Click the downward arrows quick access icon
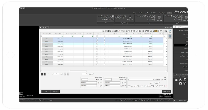208x110 pixels. click(x=185, y=83)
